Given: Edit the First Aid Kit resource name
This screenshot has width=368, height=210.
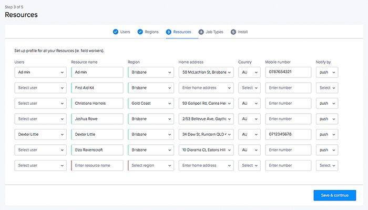Looking at the screenshot, I should click(97, 87).
